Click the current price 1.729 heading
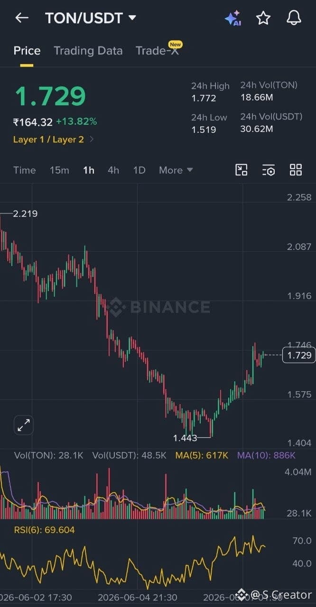 click(50, 96)
